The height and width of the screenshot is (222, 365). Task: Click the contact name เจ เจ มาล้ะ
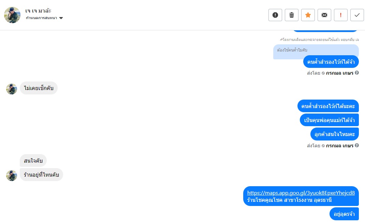tap(38, 11)
